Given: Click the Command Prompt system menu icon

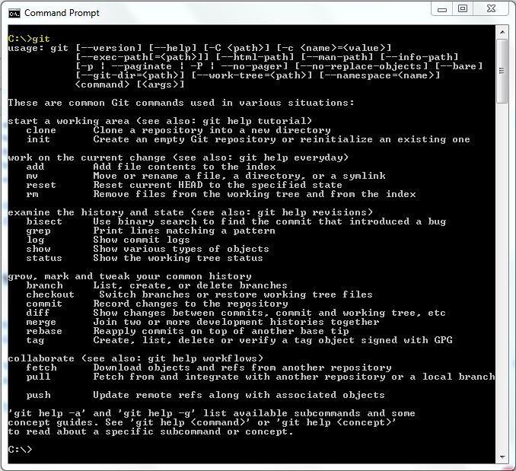Looking at the screenshot, I should coord(14,13).
